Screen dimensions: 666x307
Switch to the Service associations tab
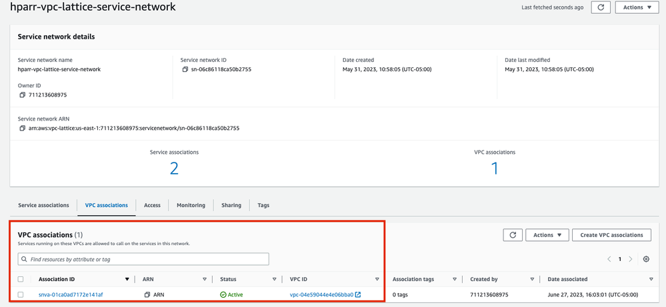43,205
